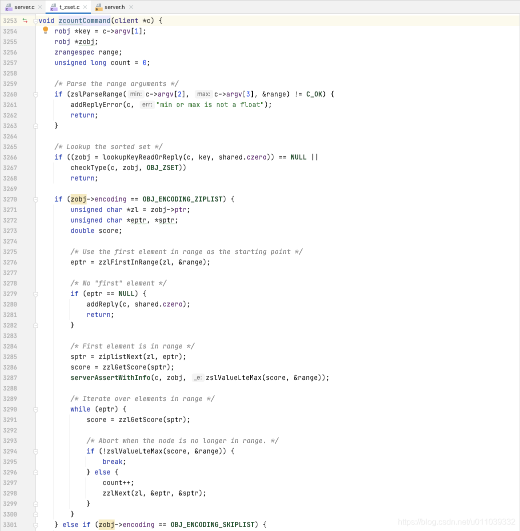The width and height of the screenshot is (520, 531).
Task: Open the yellow lightbulb quick-fix on line 3254
Action: tap(46, 30)
